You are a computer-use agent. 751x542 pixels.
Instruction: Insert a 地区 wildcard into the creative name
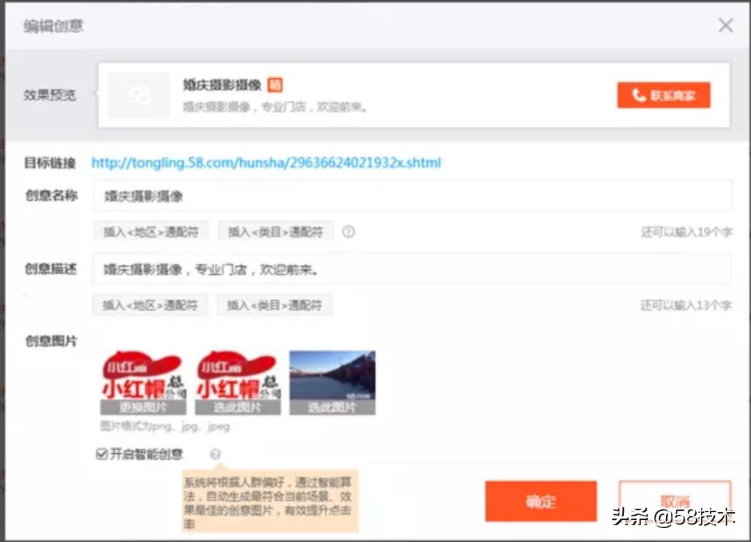(x=150, y=231)
